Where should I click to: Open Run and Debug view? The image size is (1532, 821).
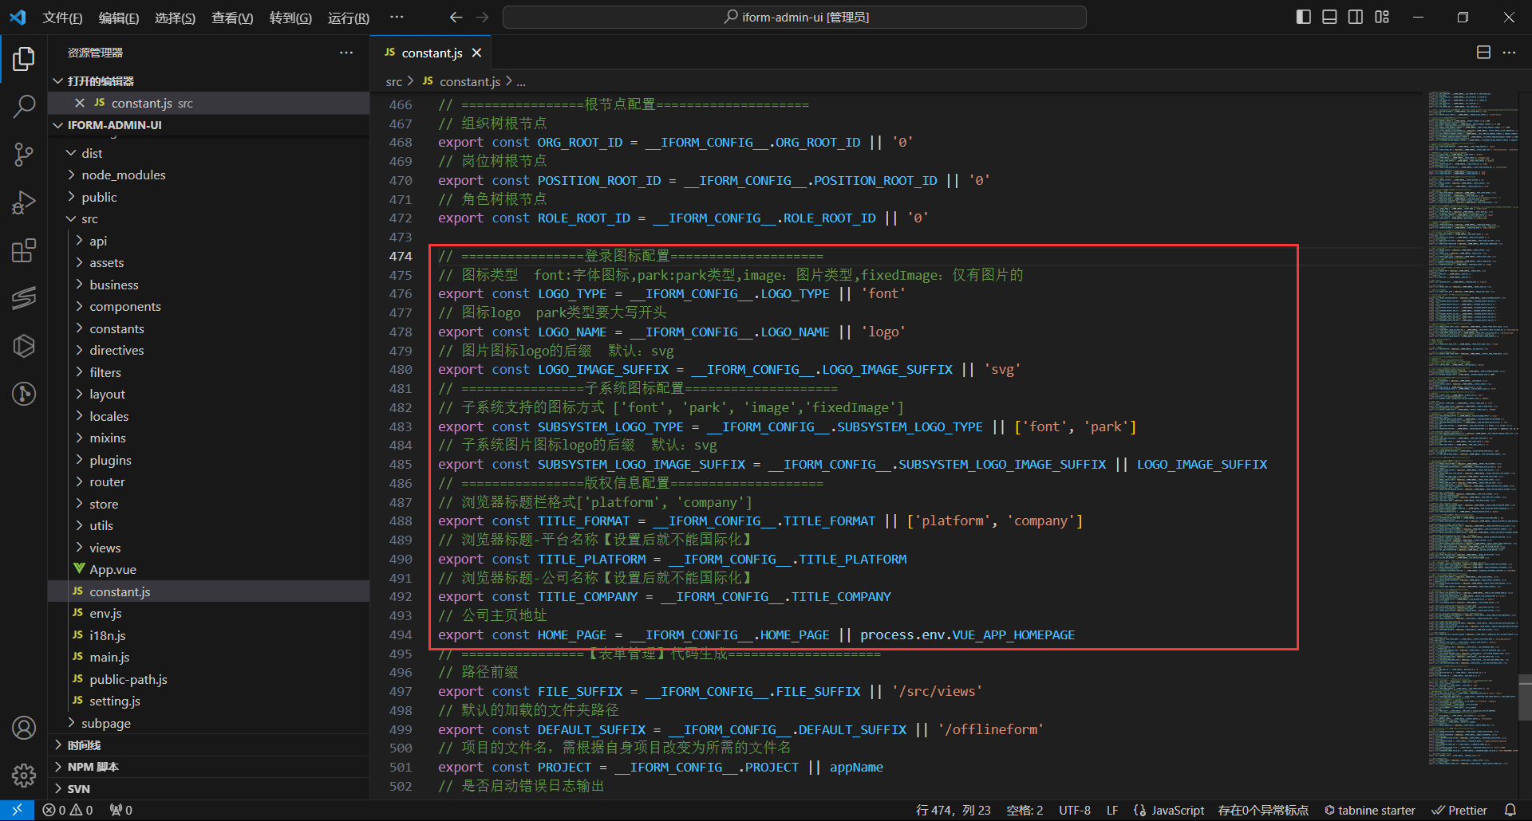point(24,202)
